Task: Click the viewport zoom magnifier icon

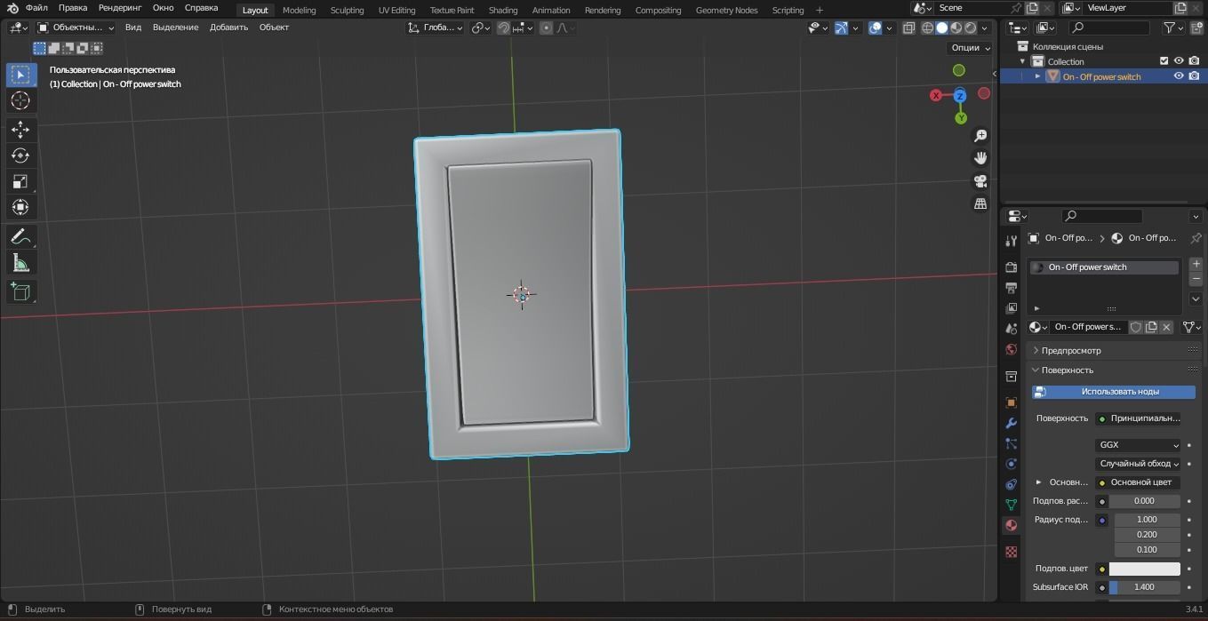Action: [x=980, y=136]
